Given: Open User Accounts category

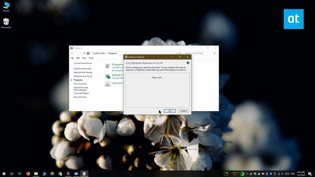Looking at the screenshot, I should point(80,84).
